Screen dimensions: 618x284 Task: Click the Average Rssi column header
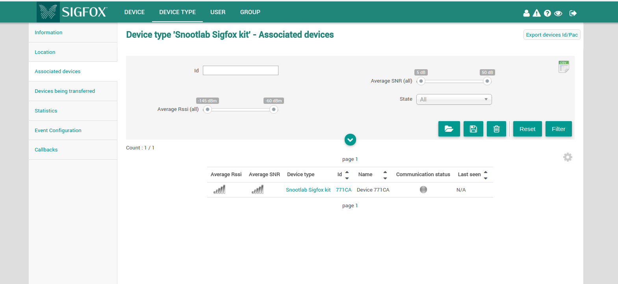click(x=226, y=175)
